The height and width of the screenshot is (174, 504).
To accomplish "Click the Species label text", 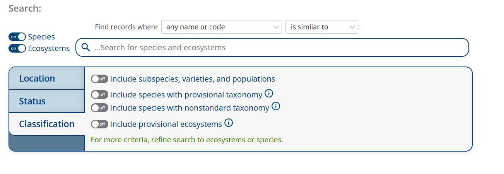I will pyautogui.click(x=41, y=37).
